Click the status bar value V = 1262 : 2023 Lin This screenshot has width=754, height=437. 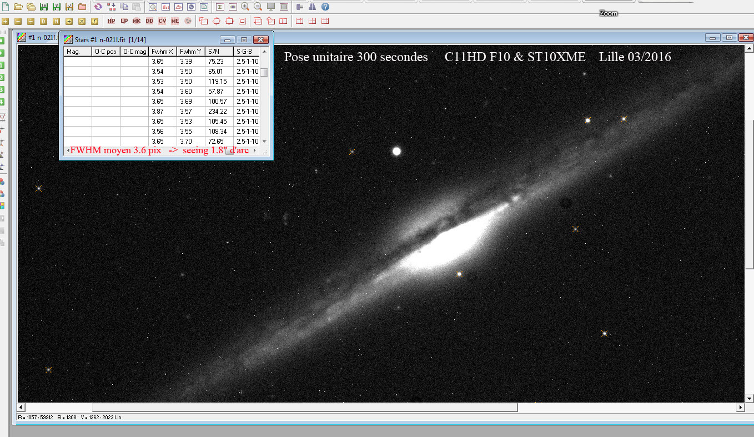click(101, 417)
